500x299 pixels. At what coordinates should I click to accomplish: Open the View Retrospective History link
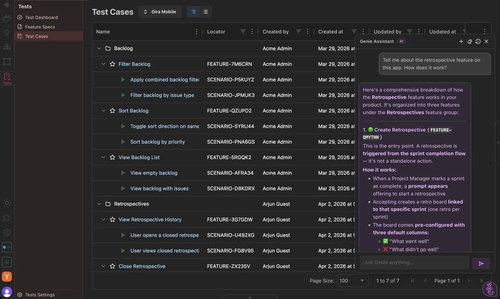coord(150,220)
